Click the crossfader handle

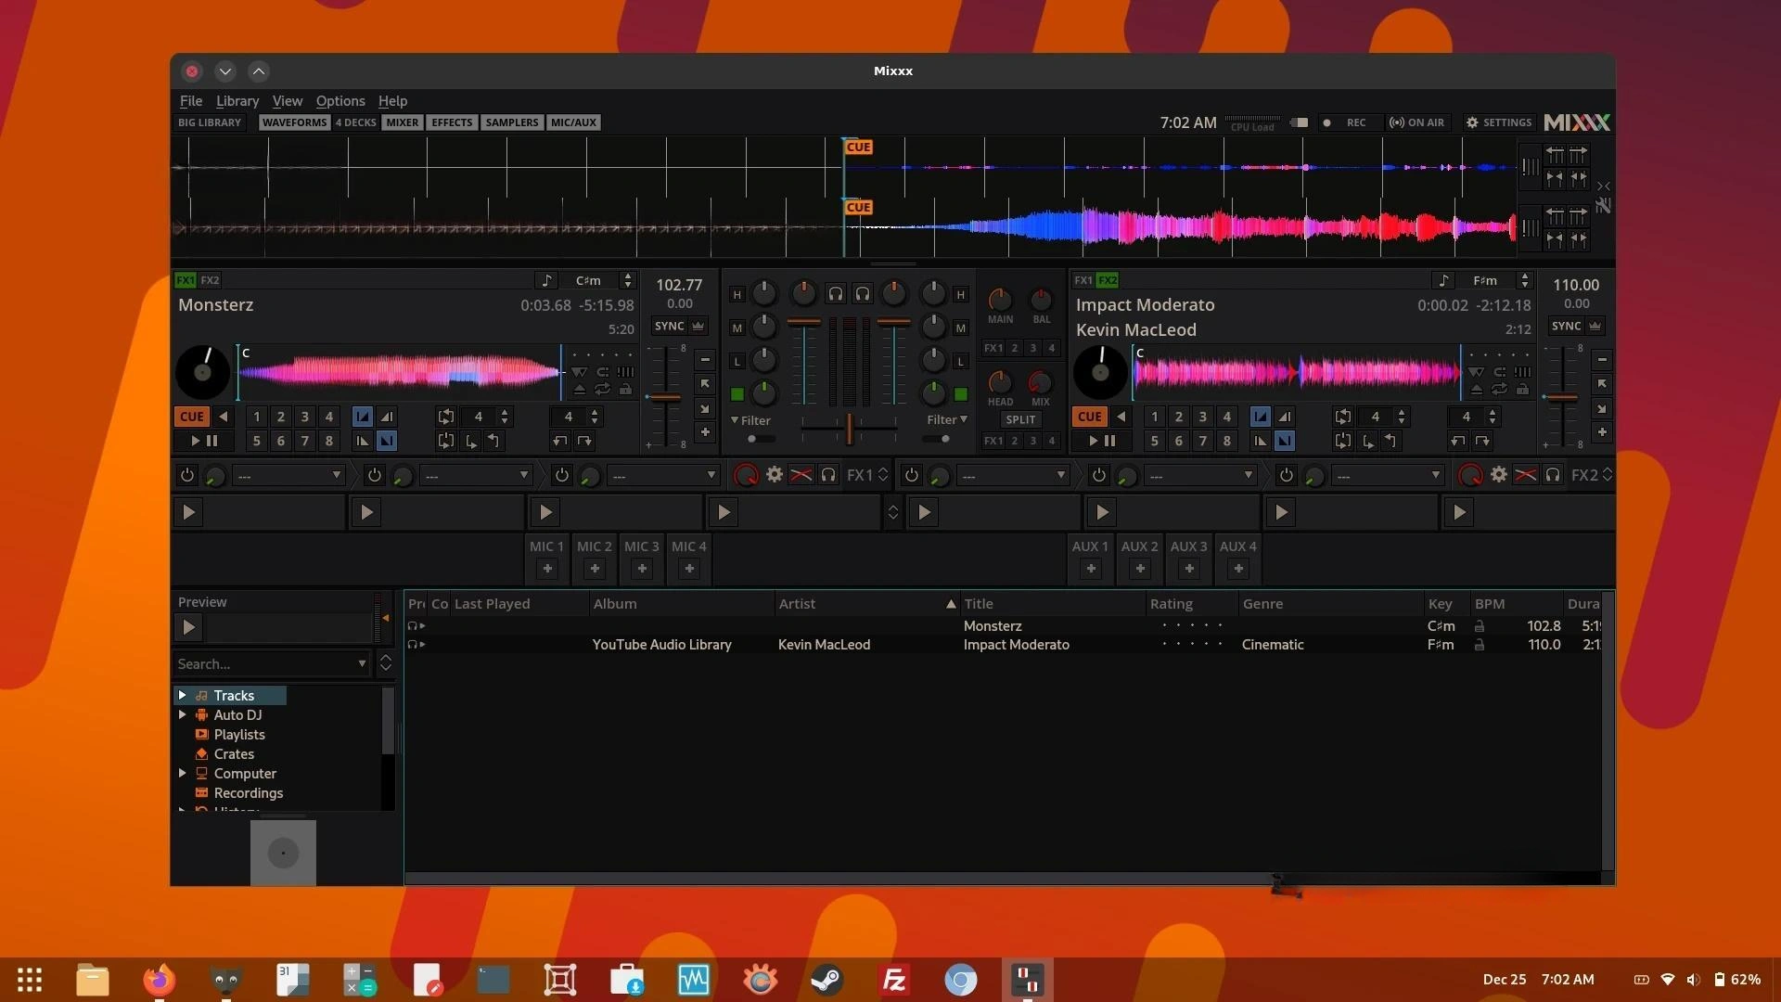849,428
